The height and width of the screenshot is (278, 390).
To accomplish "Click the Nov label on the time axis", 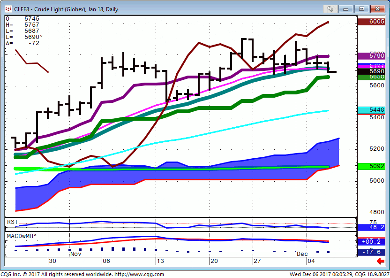I will 75,254.
